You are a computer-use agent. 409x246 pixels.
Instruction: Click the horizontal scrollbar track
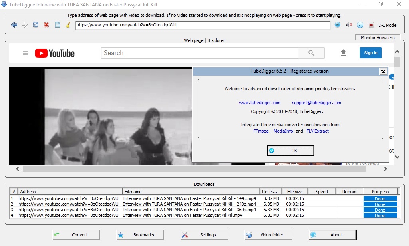[194, 169]
